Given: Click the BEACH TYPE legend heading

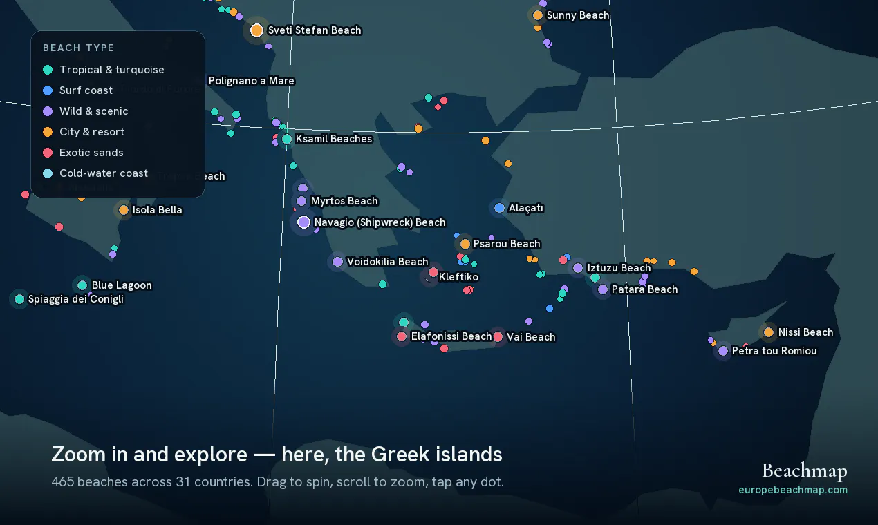Looking at the screenshot, I should click(79, 48).
